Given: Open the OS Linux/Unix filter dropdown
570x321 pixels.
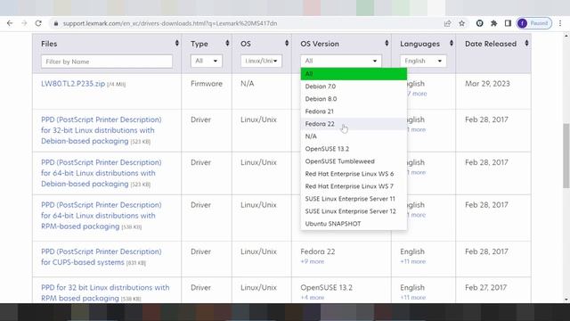Looking at the screenshot, I should point(261,61).
